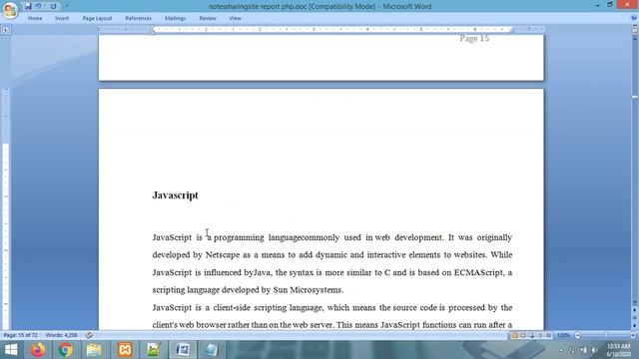
Task: Click the word "Netscape" in the paragraph
Action: coord(223,255)
